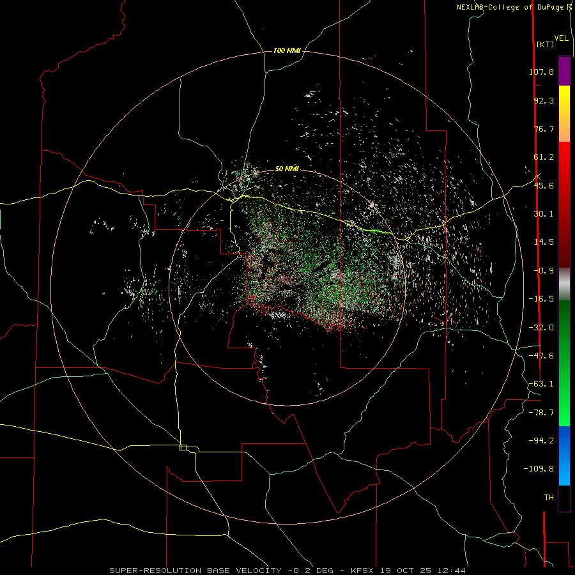
Task: Select the 45.6 value on velocity scale
Action: coord(544,185)
